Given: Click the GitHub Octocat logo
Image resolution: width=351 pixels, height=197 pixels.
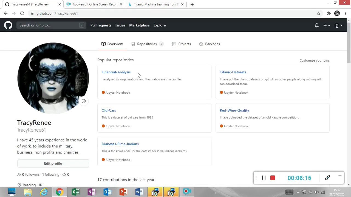Looking at the screenshot, I should coord(8,25).
